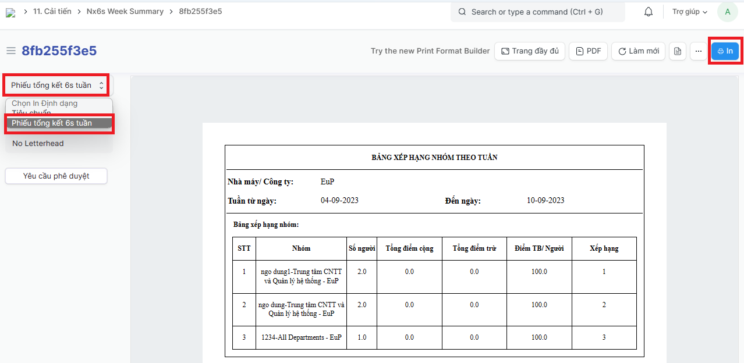This screenshot has height=363, width=744.
Task: Go to 11. Cải tiến breadcrumb
Action: [x=52, y=12]
